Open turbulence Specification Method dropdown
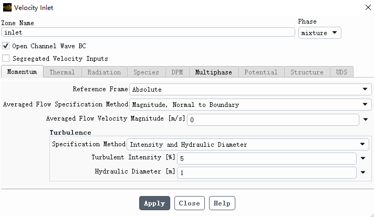The height and width of the screenshot is (217, 374). (248, 145)
